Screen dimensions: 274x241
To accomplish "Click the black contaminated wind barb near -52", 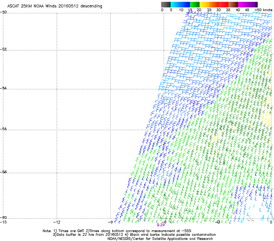I will tap(213, 48).
